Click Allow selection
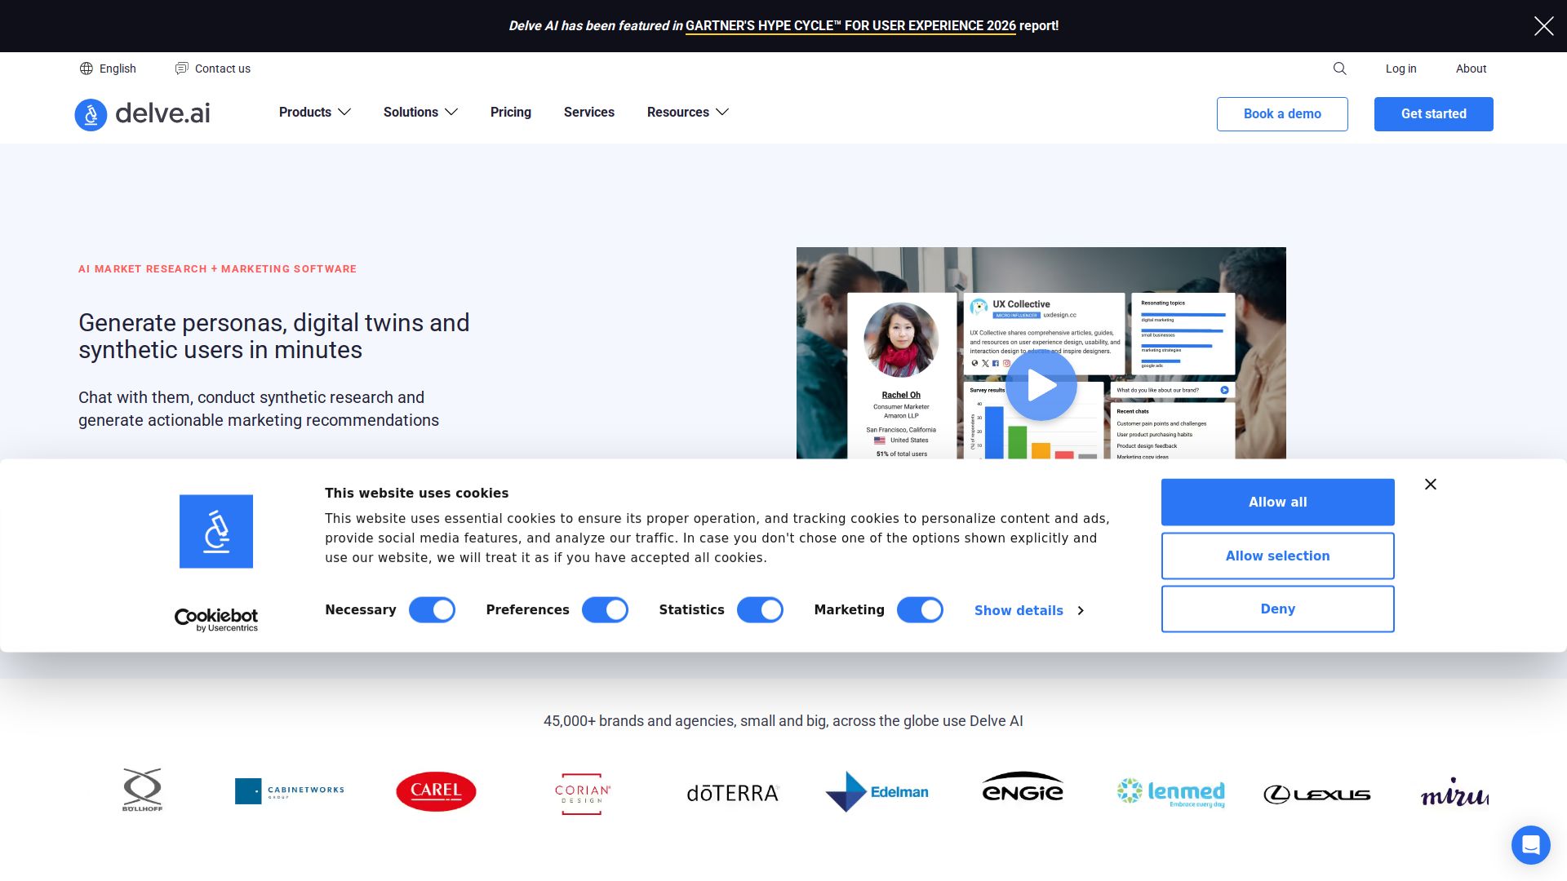 1278,556
